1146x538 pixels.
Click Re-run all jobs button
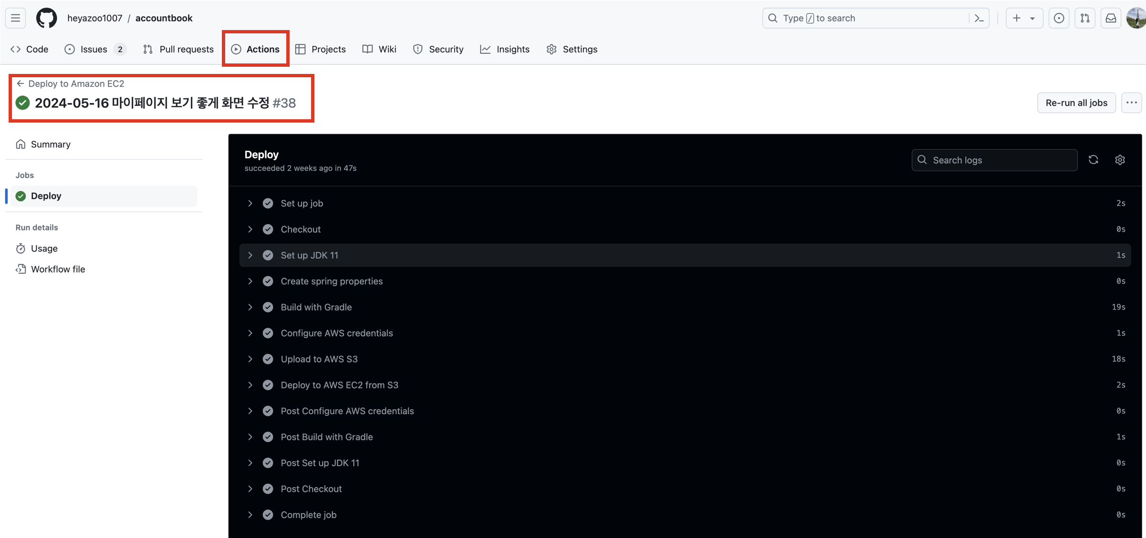pos(1076,103)
